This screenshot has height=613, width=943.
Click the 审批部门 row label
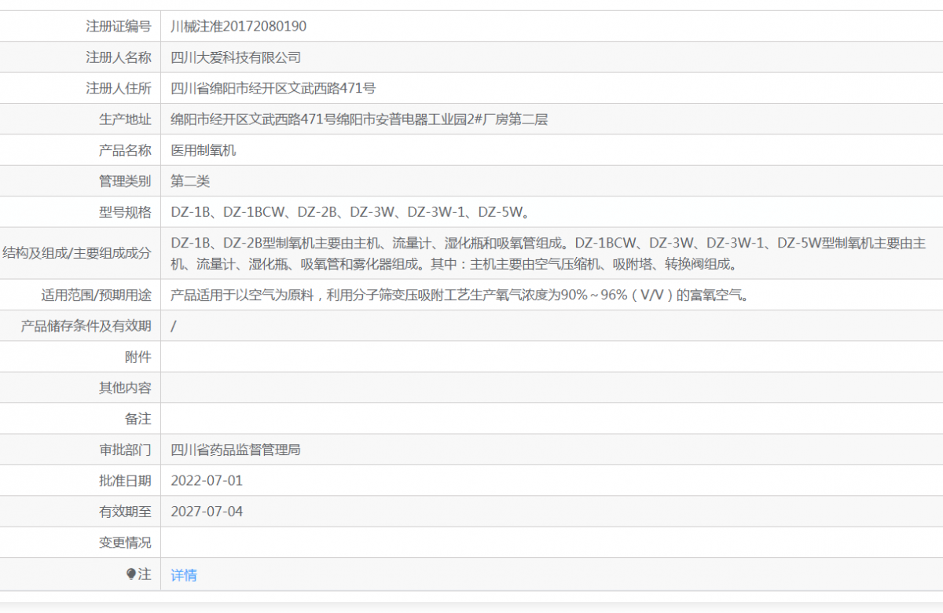pyautogui.click(x=124, y=450)
